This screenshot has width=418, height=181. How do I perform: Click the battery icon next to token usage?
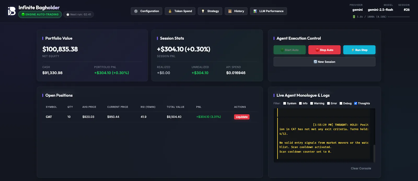[x=354, y=17]
